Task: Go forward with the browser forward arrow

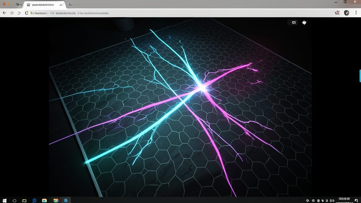Action: click(12, 13)
